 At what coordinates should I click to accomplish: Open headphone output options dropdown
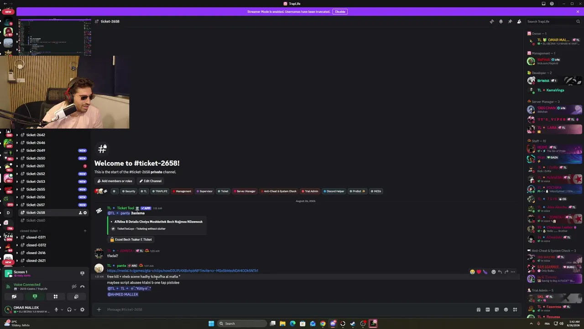click(75, 309)
